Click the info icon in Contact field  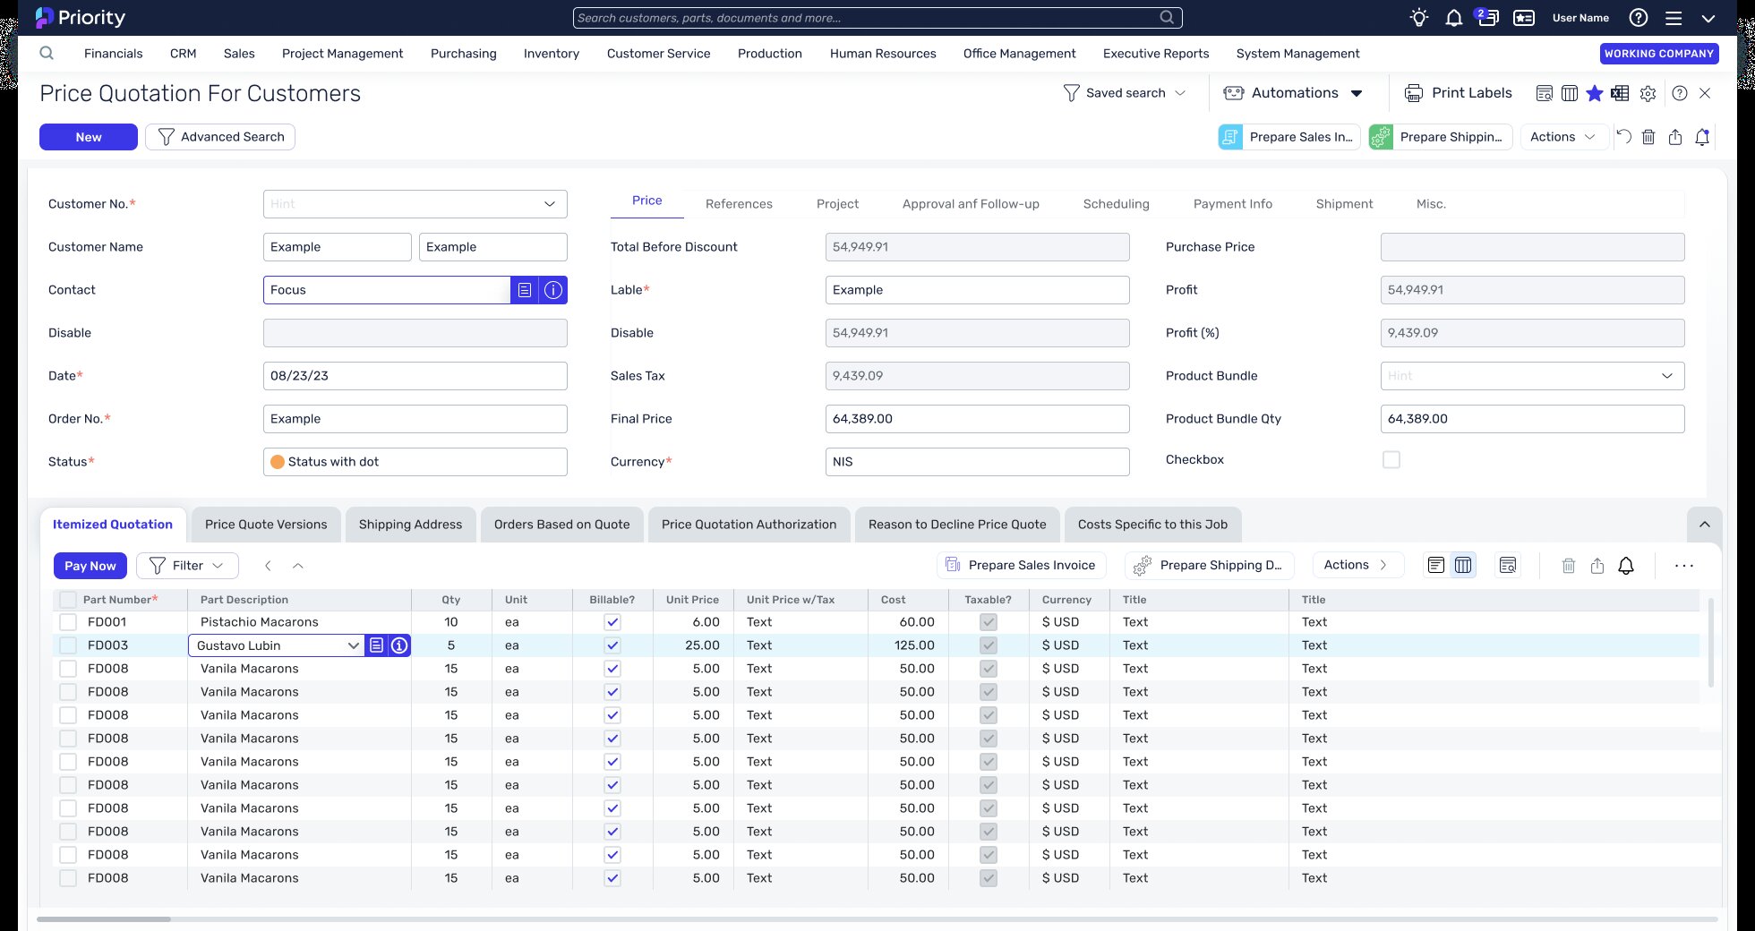[x=553, y=290]
